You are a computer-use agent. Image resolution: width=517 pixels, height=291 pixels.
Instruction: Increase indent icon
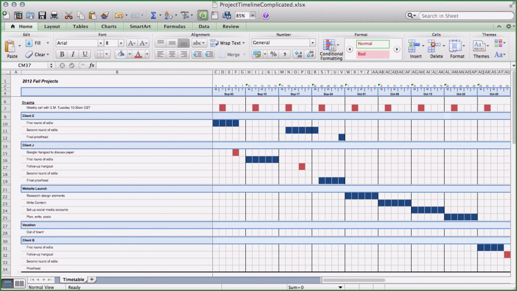click(209, 54)
